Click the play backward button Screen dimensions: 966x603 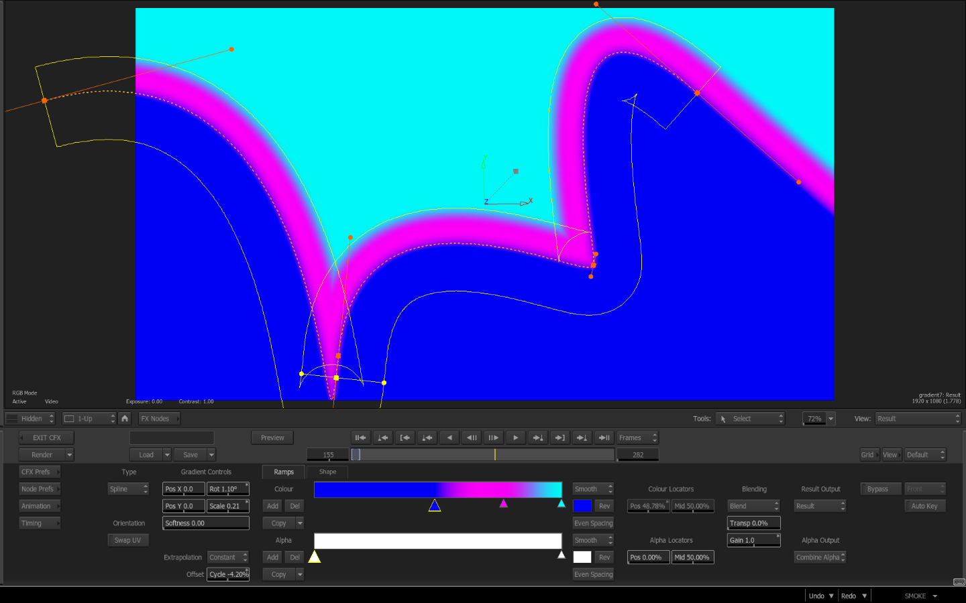tap(449, 438)
